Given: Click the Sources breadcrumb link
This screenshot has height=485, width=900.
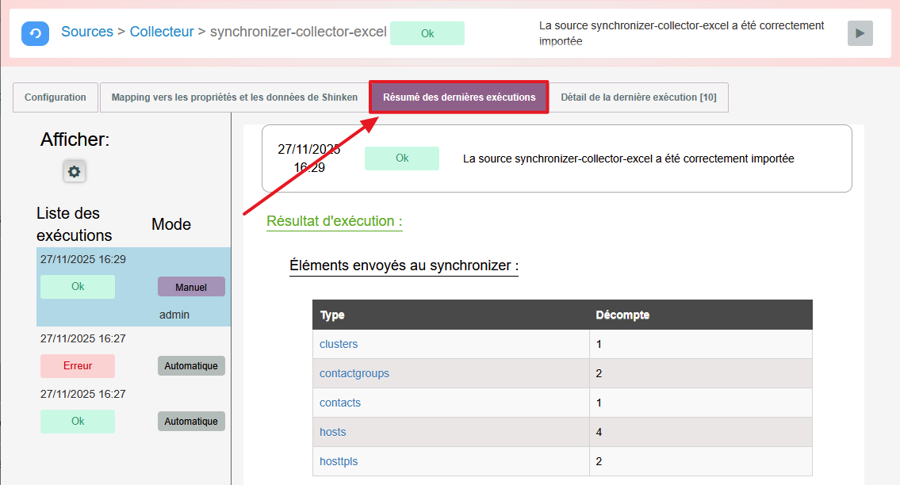Looking at the screenshot, I should [87, 32].
